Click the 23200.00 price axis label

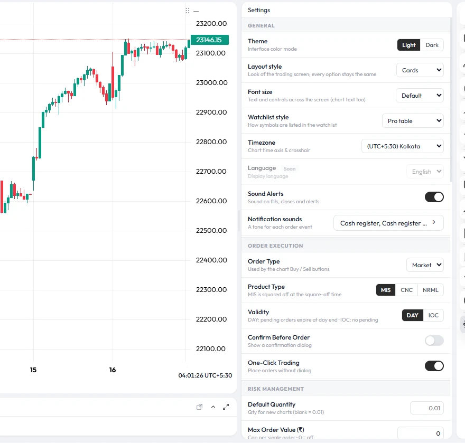pos(211,23)
